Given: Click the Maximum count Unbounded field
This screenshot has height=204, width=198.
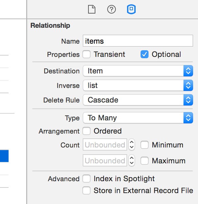Looking at the screenshot, I should 105,160.
